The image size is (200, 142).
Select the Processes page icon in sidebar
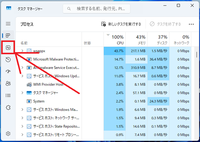[8, 35]
